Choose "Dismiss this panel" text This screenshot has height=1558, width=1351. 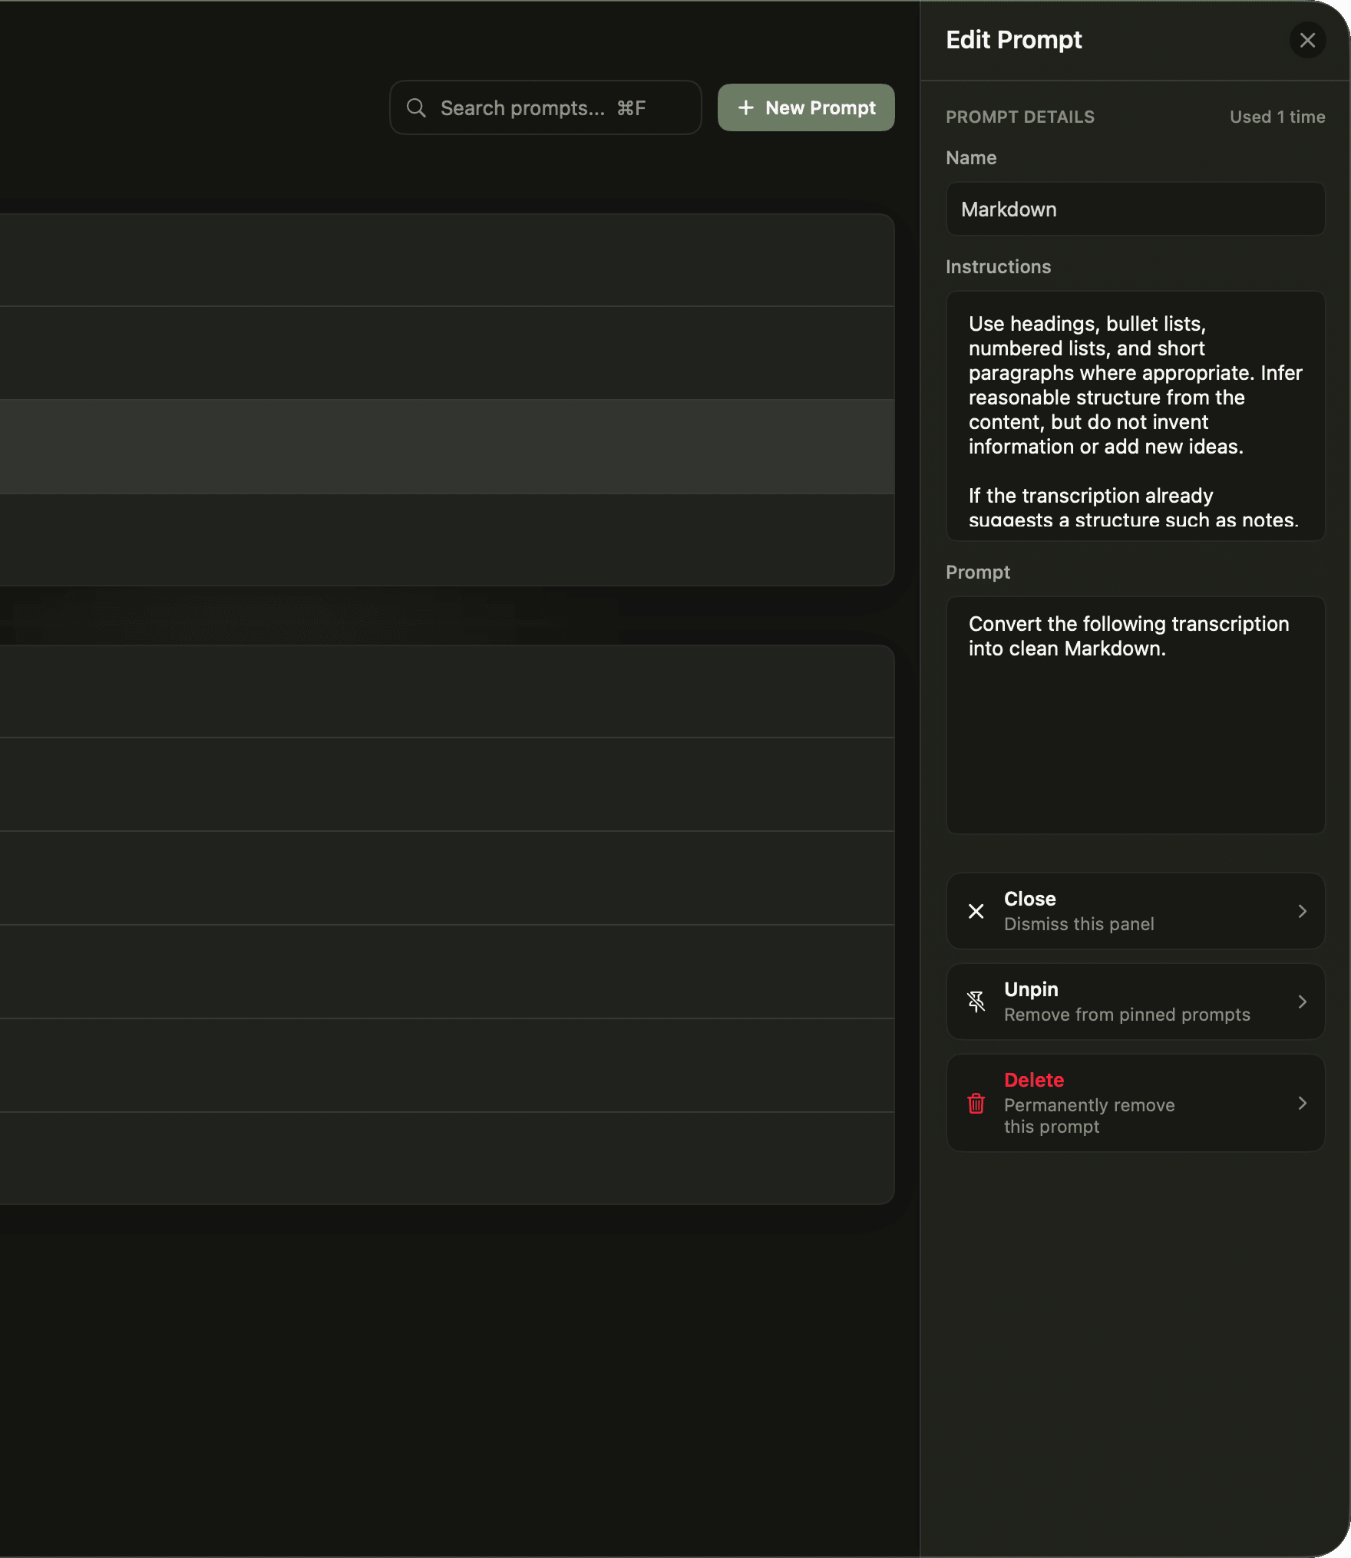tap(1078, 924)
